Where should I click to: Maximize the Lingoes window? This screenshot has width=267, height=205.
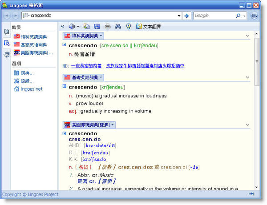[249, 5]
